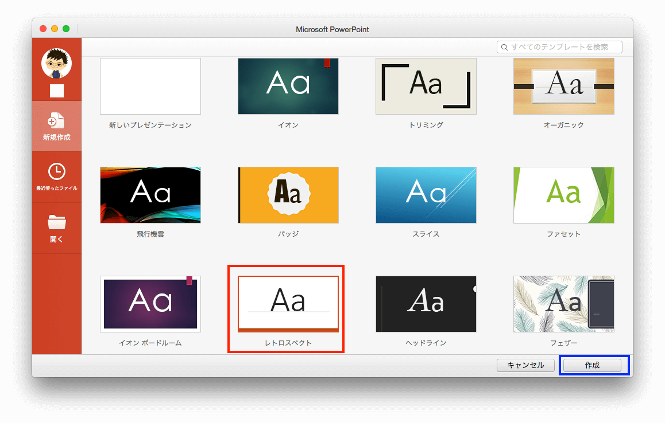This screenshot has width=665, height=423.
Task: Click the ファセット label text
Action: coord(563,234)
